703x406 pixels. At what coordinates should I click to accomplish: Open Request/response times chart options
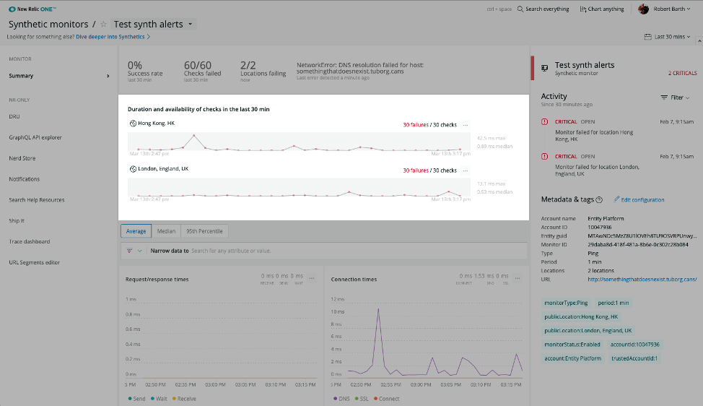coord(312,279)
